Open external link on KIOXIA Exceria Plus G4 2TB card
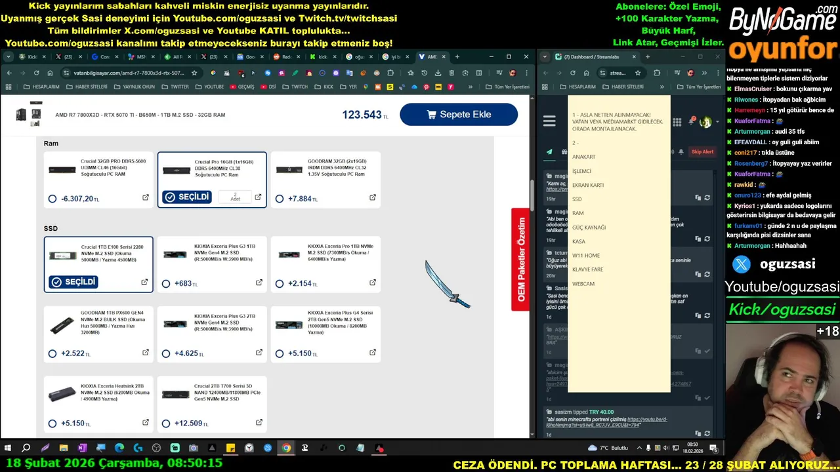 tap(373, 353)
